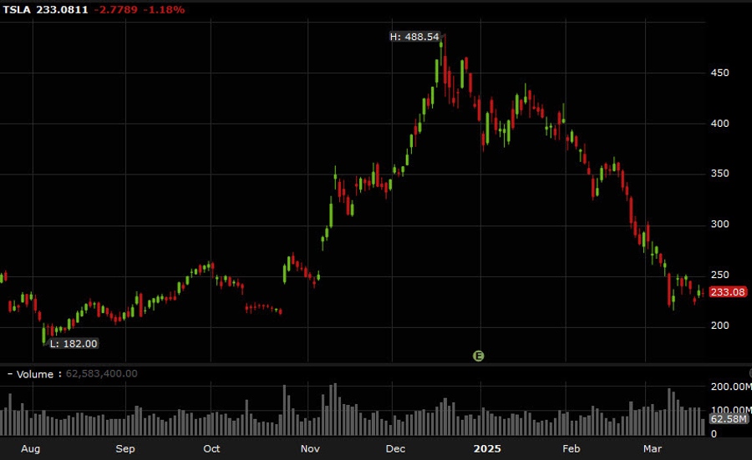Click the 250 price axis label
The width and height of the screenshot is (752, 460).
click(720, 275)
